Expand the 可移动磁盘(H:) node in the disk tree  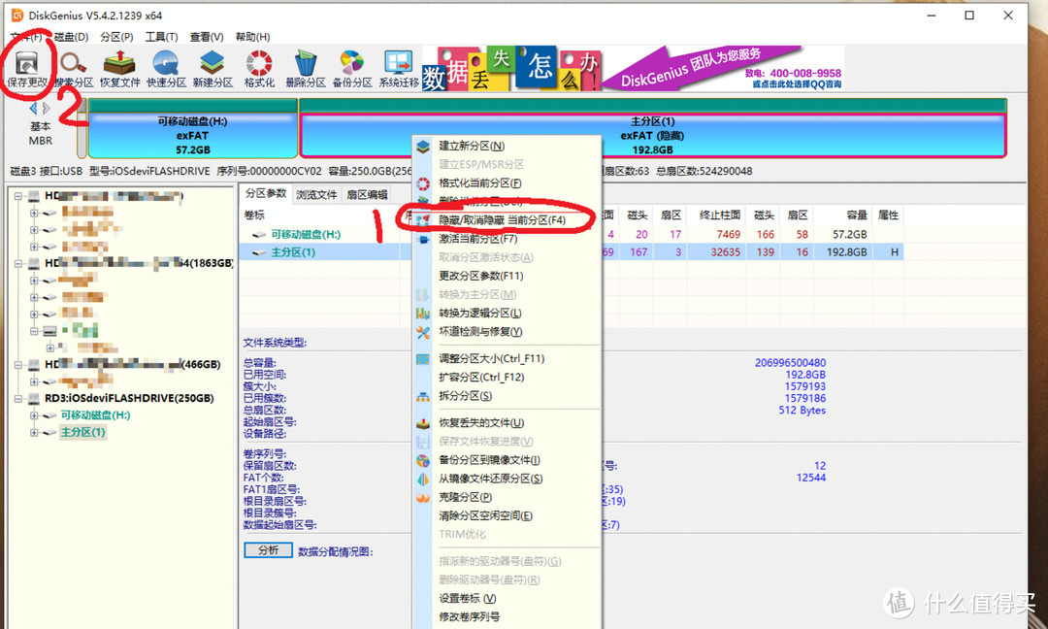coord(35,415)
